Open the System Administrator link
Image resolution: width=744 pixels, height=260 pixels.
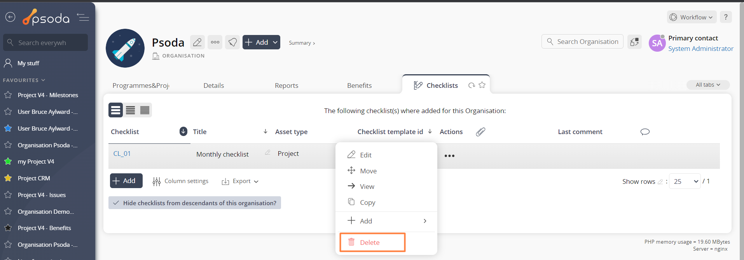pos(701,49)
